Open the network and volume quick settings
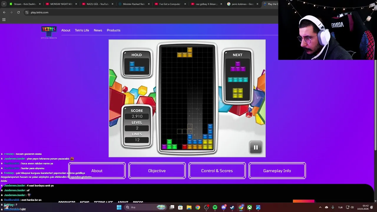Viewport: 377px width, 212px height. pyautogui.click(x=350, y=207)
